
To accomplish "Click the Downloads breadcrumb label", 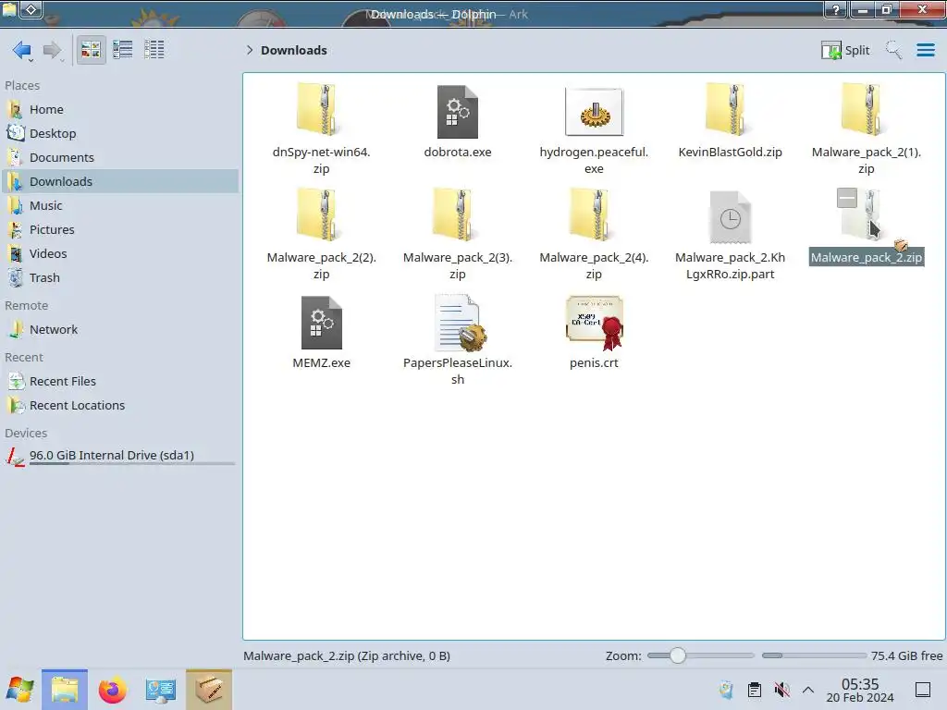I will coord(293,50).
